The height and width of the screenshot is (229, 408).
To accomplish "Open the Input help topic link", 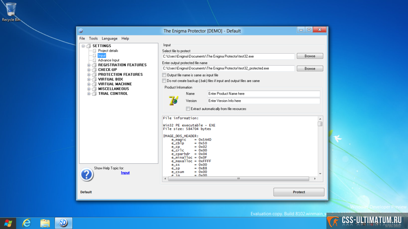I will point(125,173).
